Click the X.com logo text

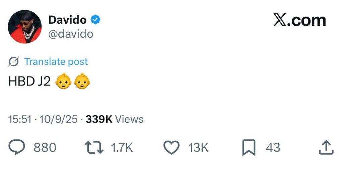click(x=299, y=20)
